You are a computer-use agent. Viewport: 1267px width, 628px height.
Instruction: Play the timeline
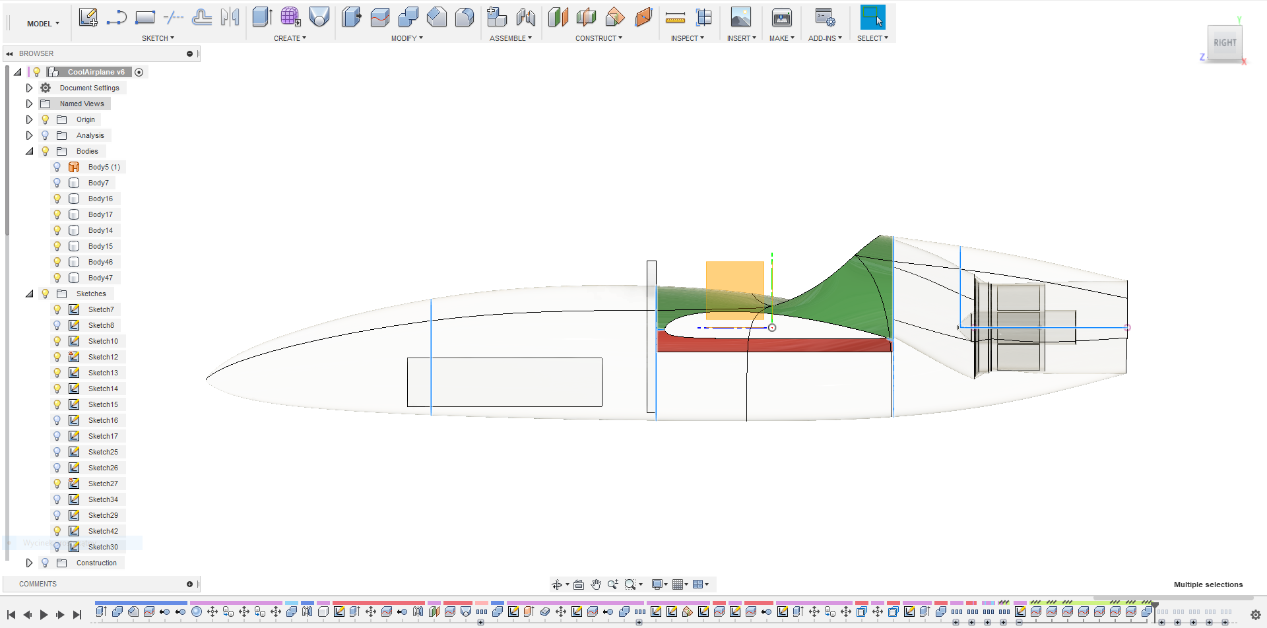[44, 615]
